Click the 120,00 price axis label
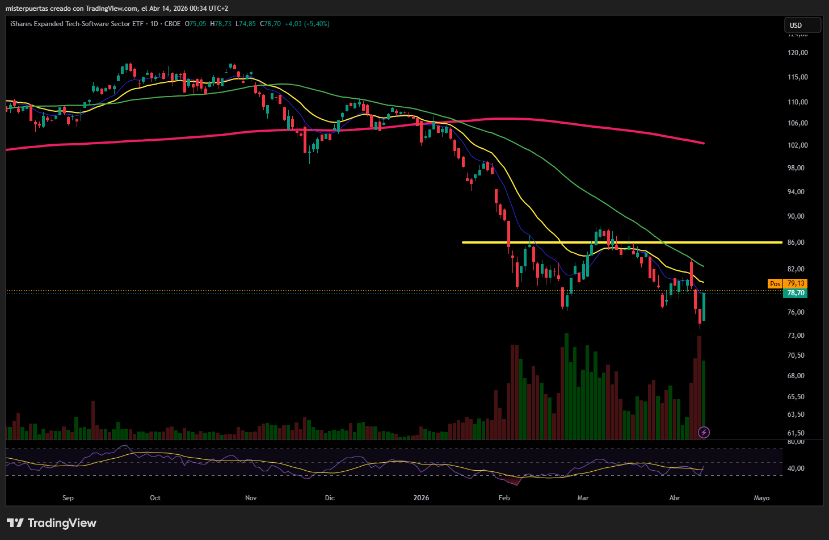 pyautogui.click(x=798, y=53)
